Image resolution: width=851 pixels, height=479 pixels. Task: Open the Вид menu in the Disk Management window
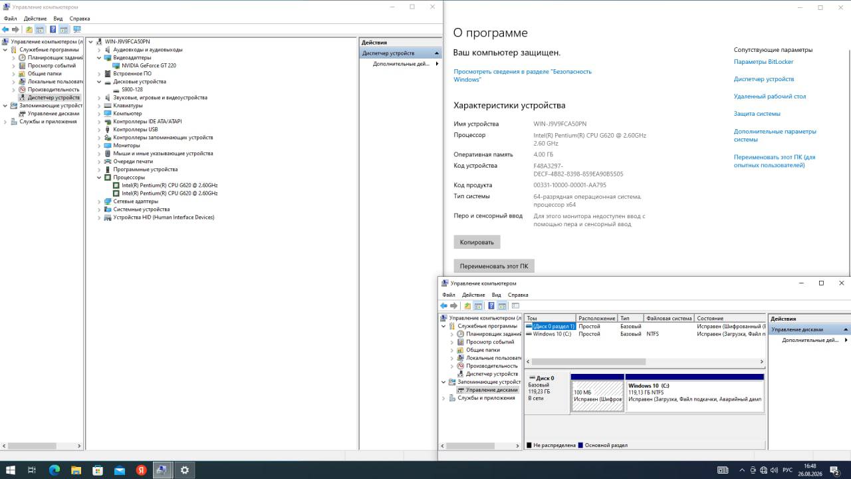(497, 295)
